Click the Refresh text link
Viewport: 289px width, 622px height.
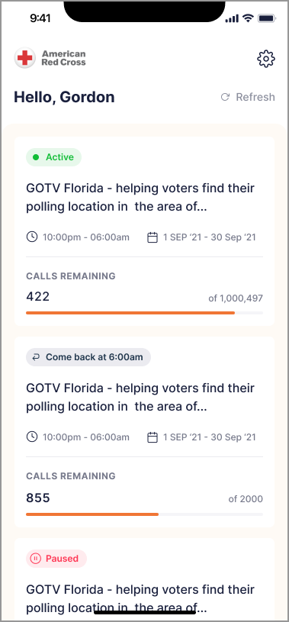point(255,97)
